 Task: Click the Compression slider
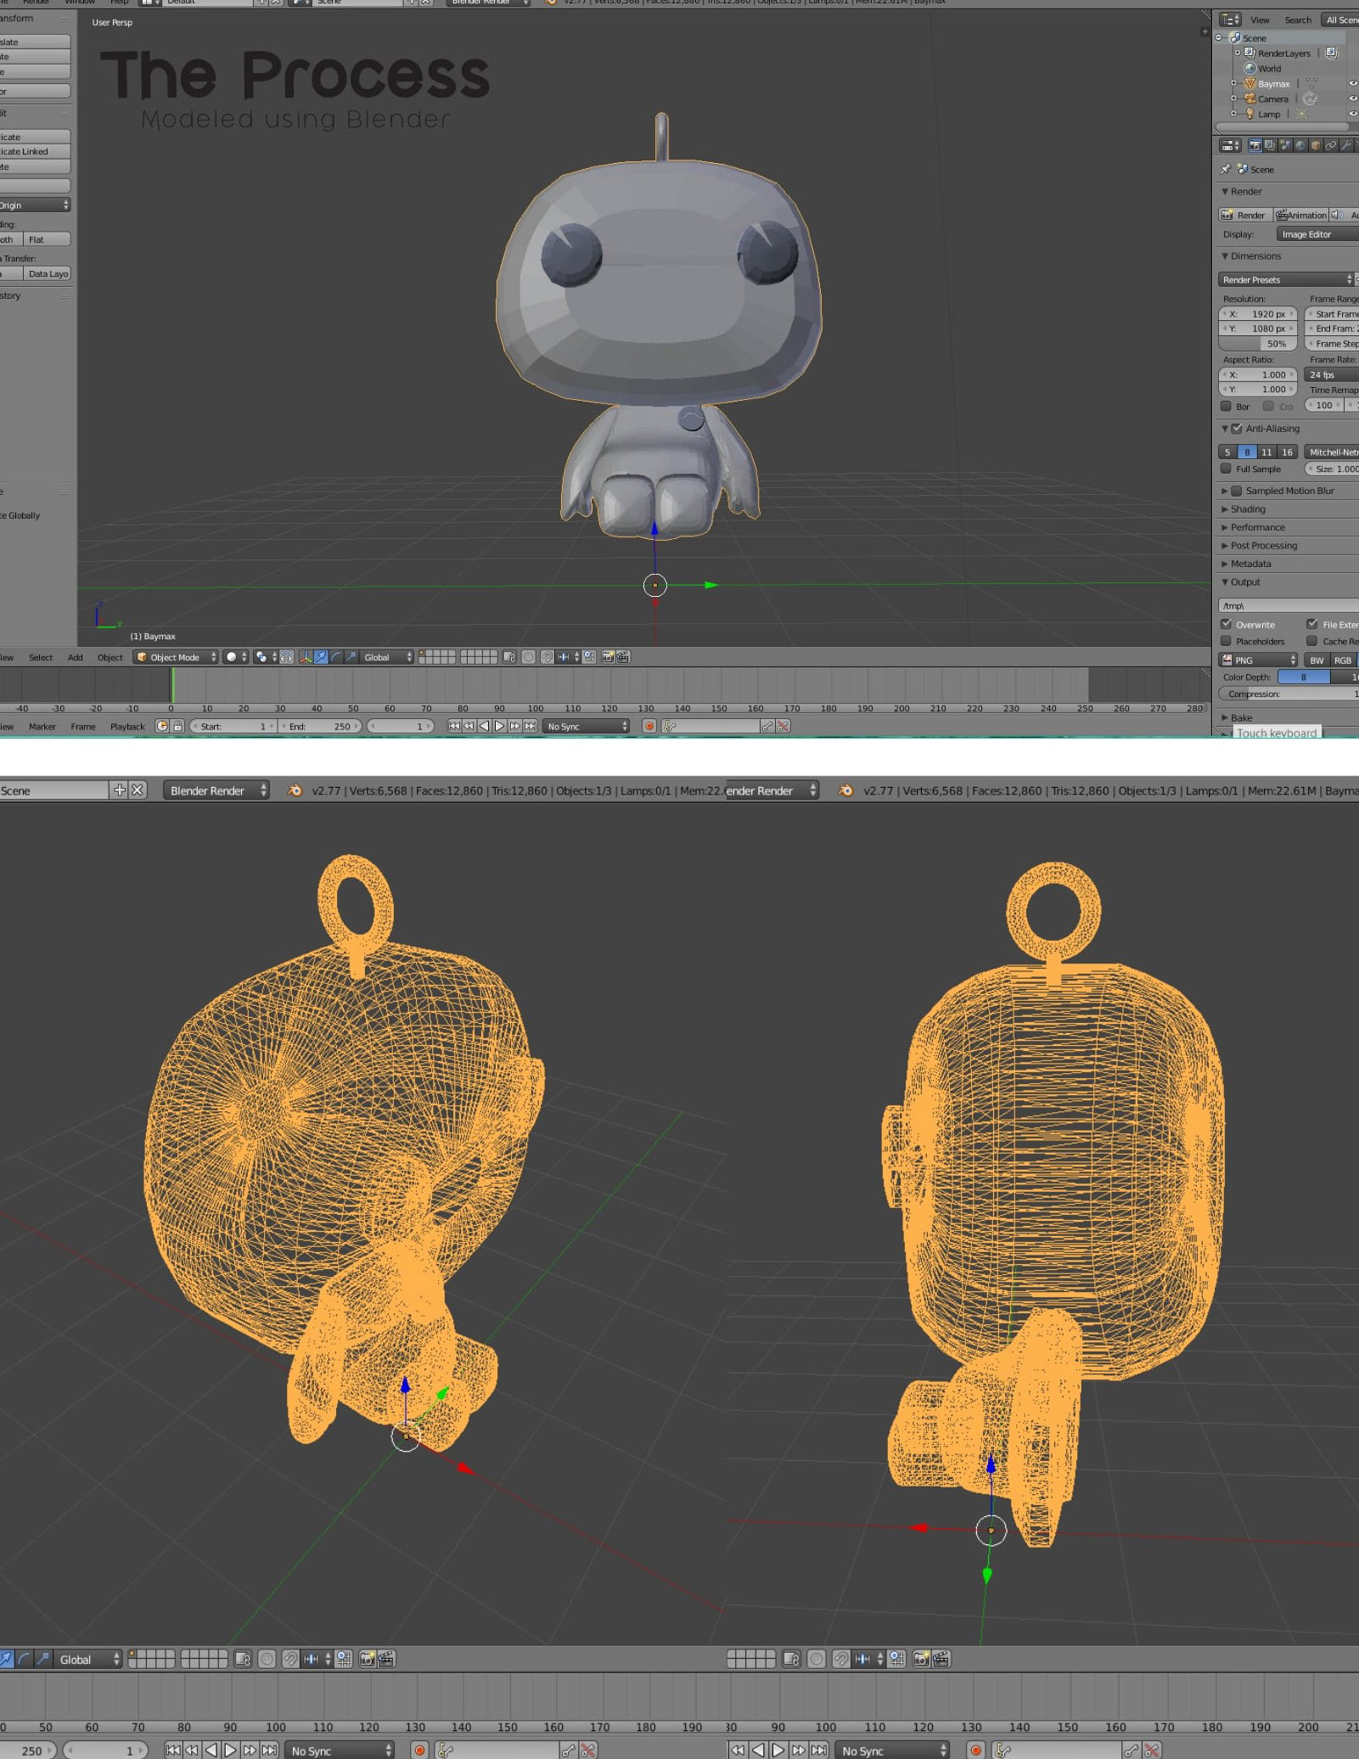point(1289,694)
